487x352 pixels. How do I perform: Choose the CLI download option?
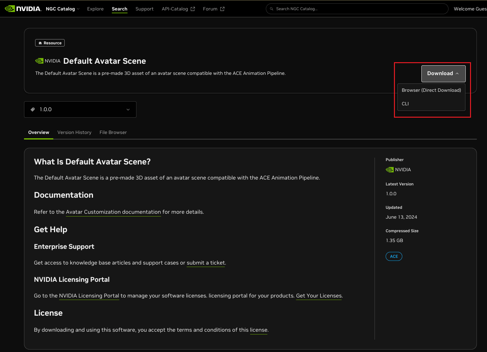[x=431, y=104]
